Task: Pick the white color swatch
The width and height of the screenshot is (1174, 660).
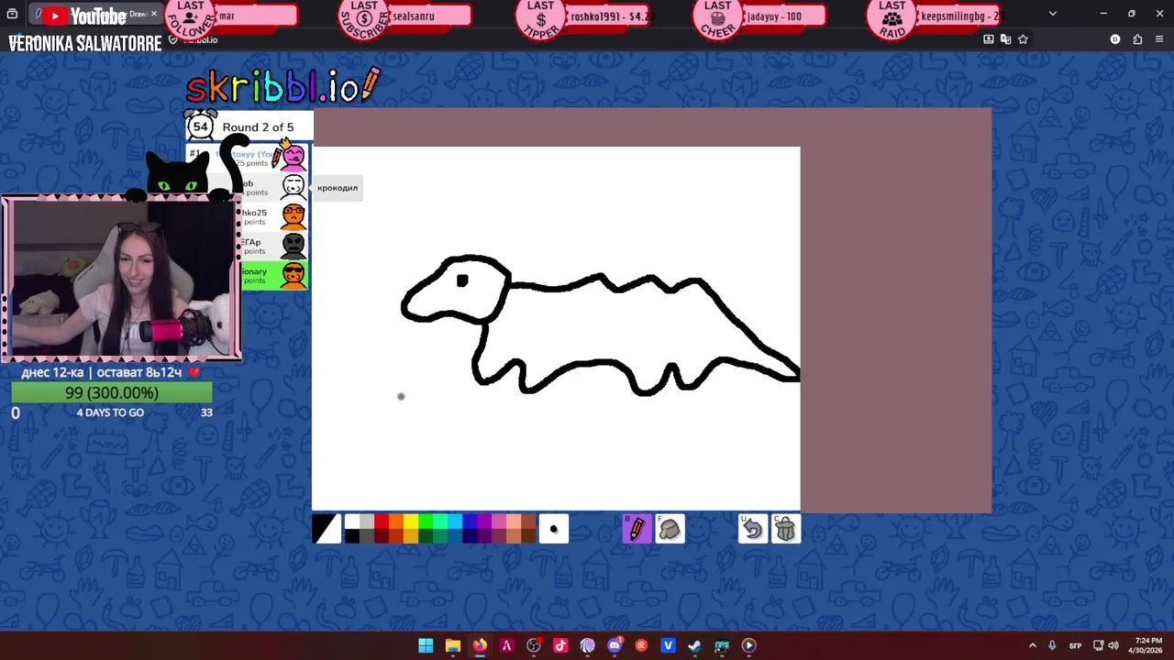Action: point(352,522)
